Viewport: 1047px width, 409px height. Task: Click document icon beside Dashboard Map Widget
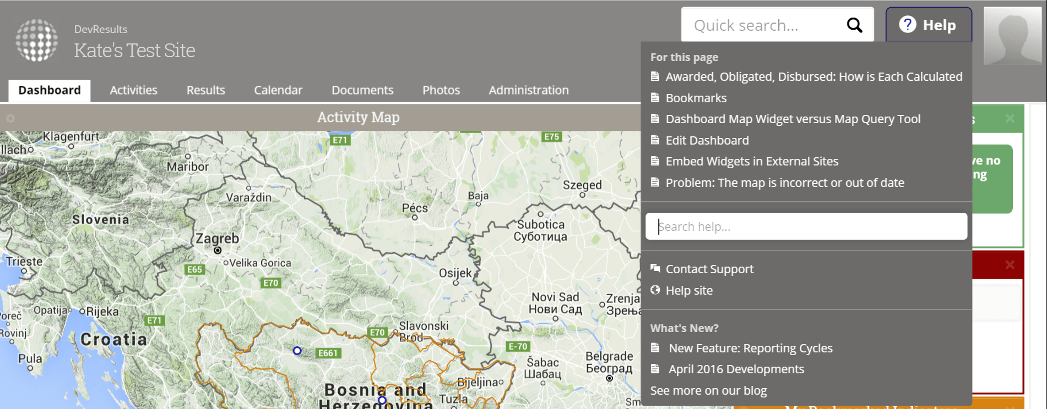click(655, 118)
